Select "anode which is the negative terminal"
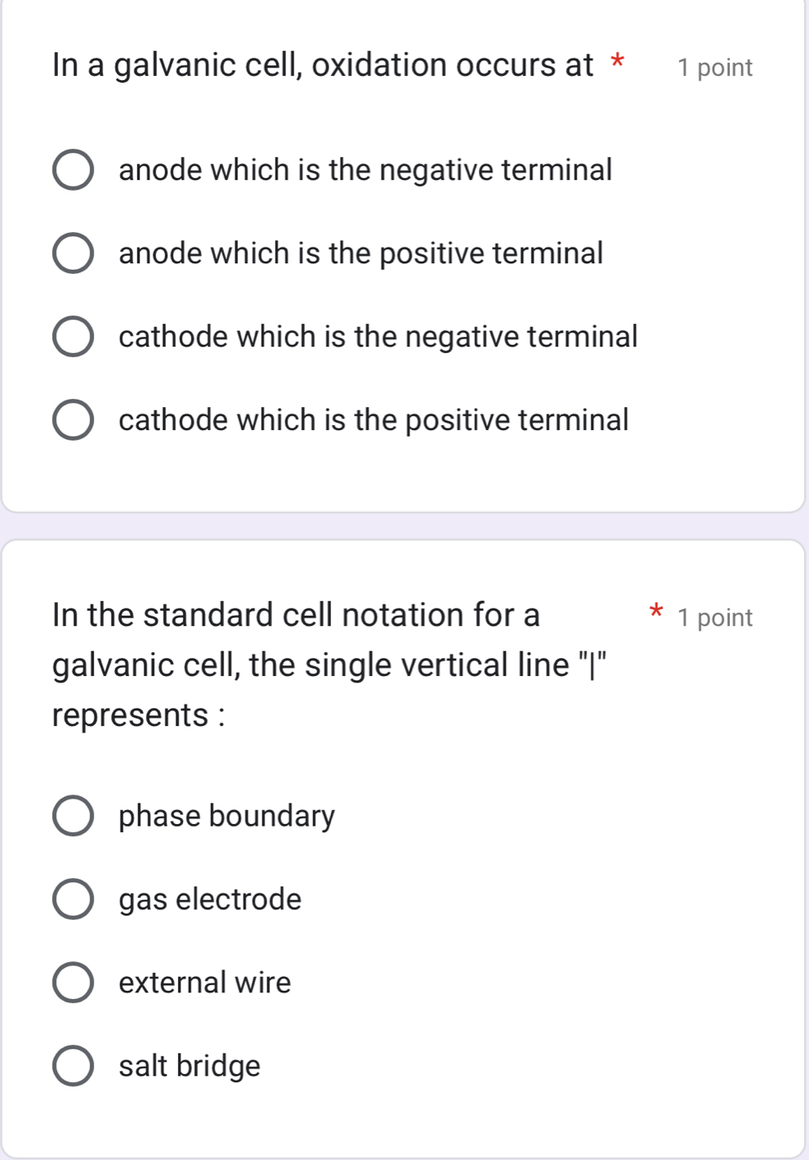The width and height of the screenshot is (809, 1160). coord(74,170)
